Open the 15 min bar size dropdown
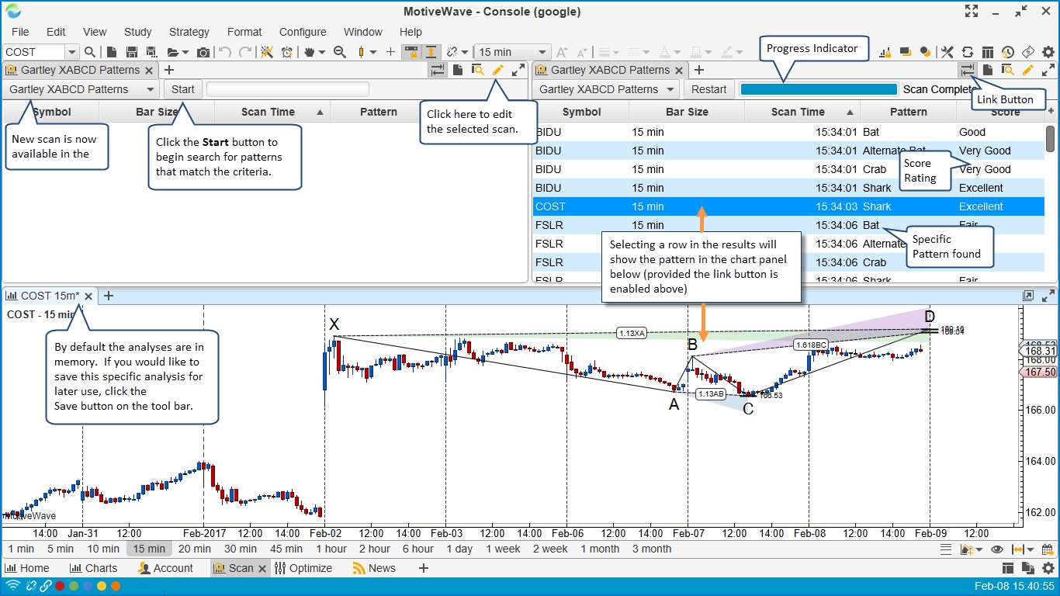Image resolution: width=1060 pixels, height=596 pixels. coord(542,52)
